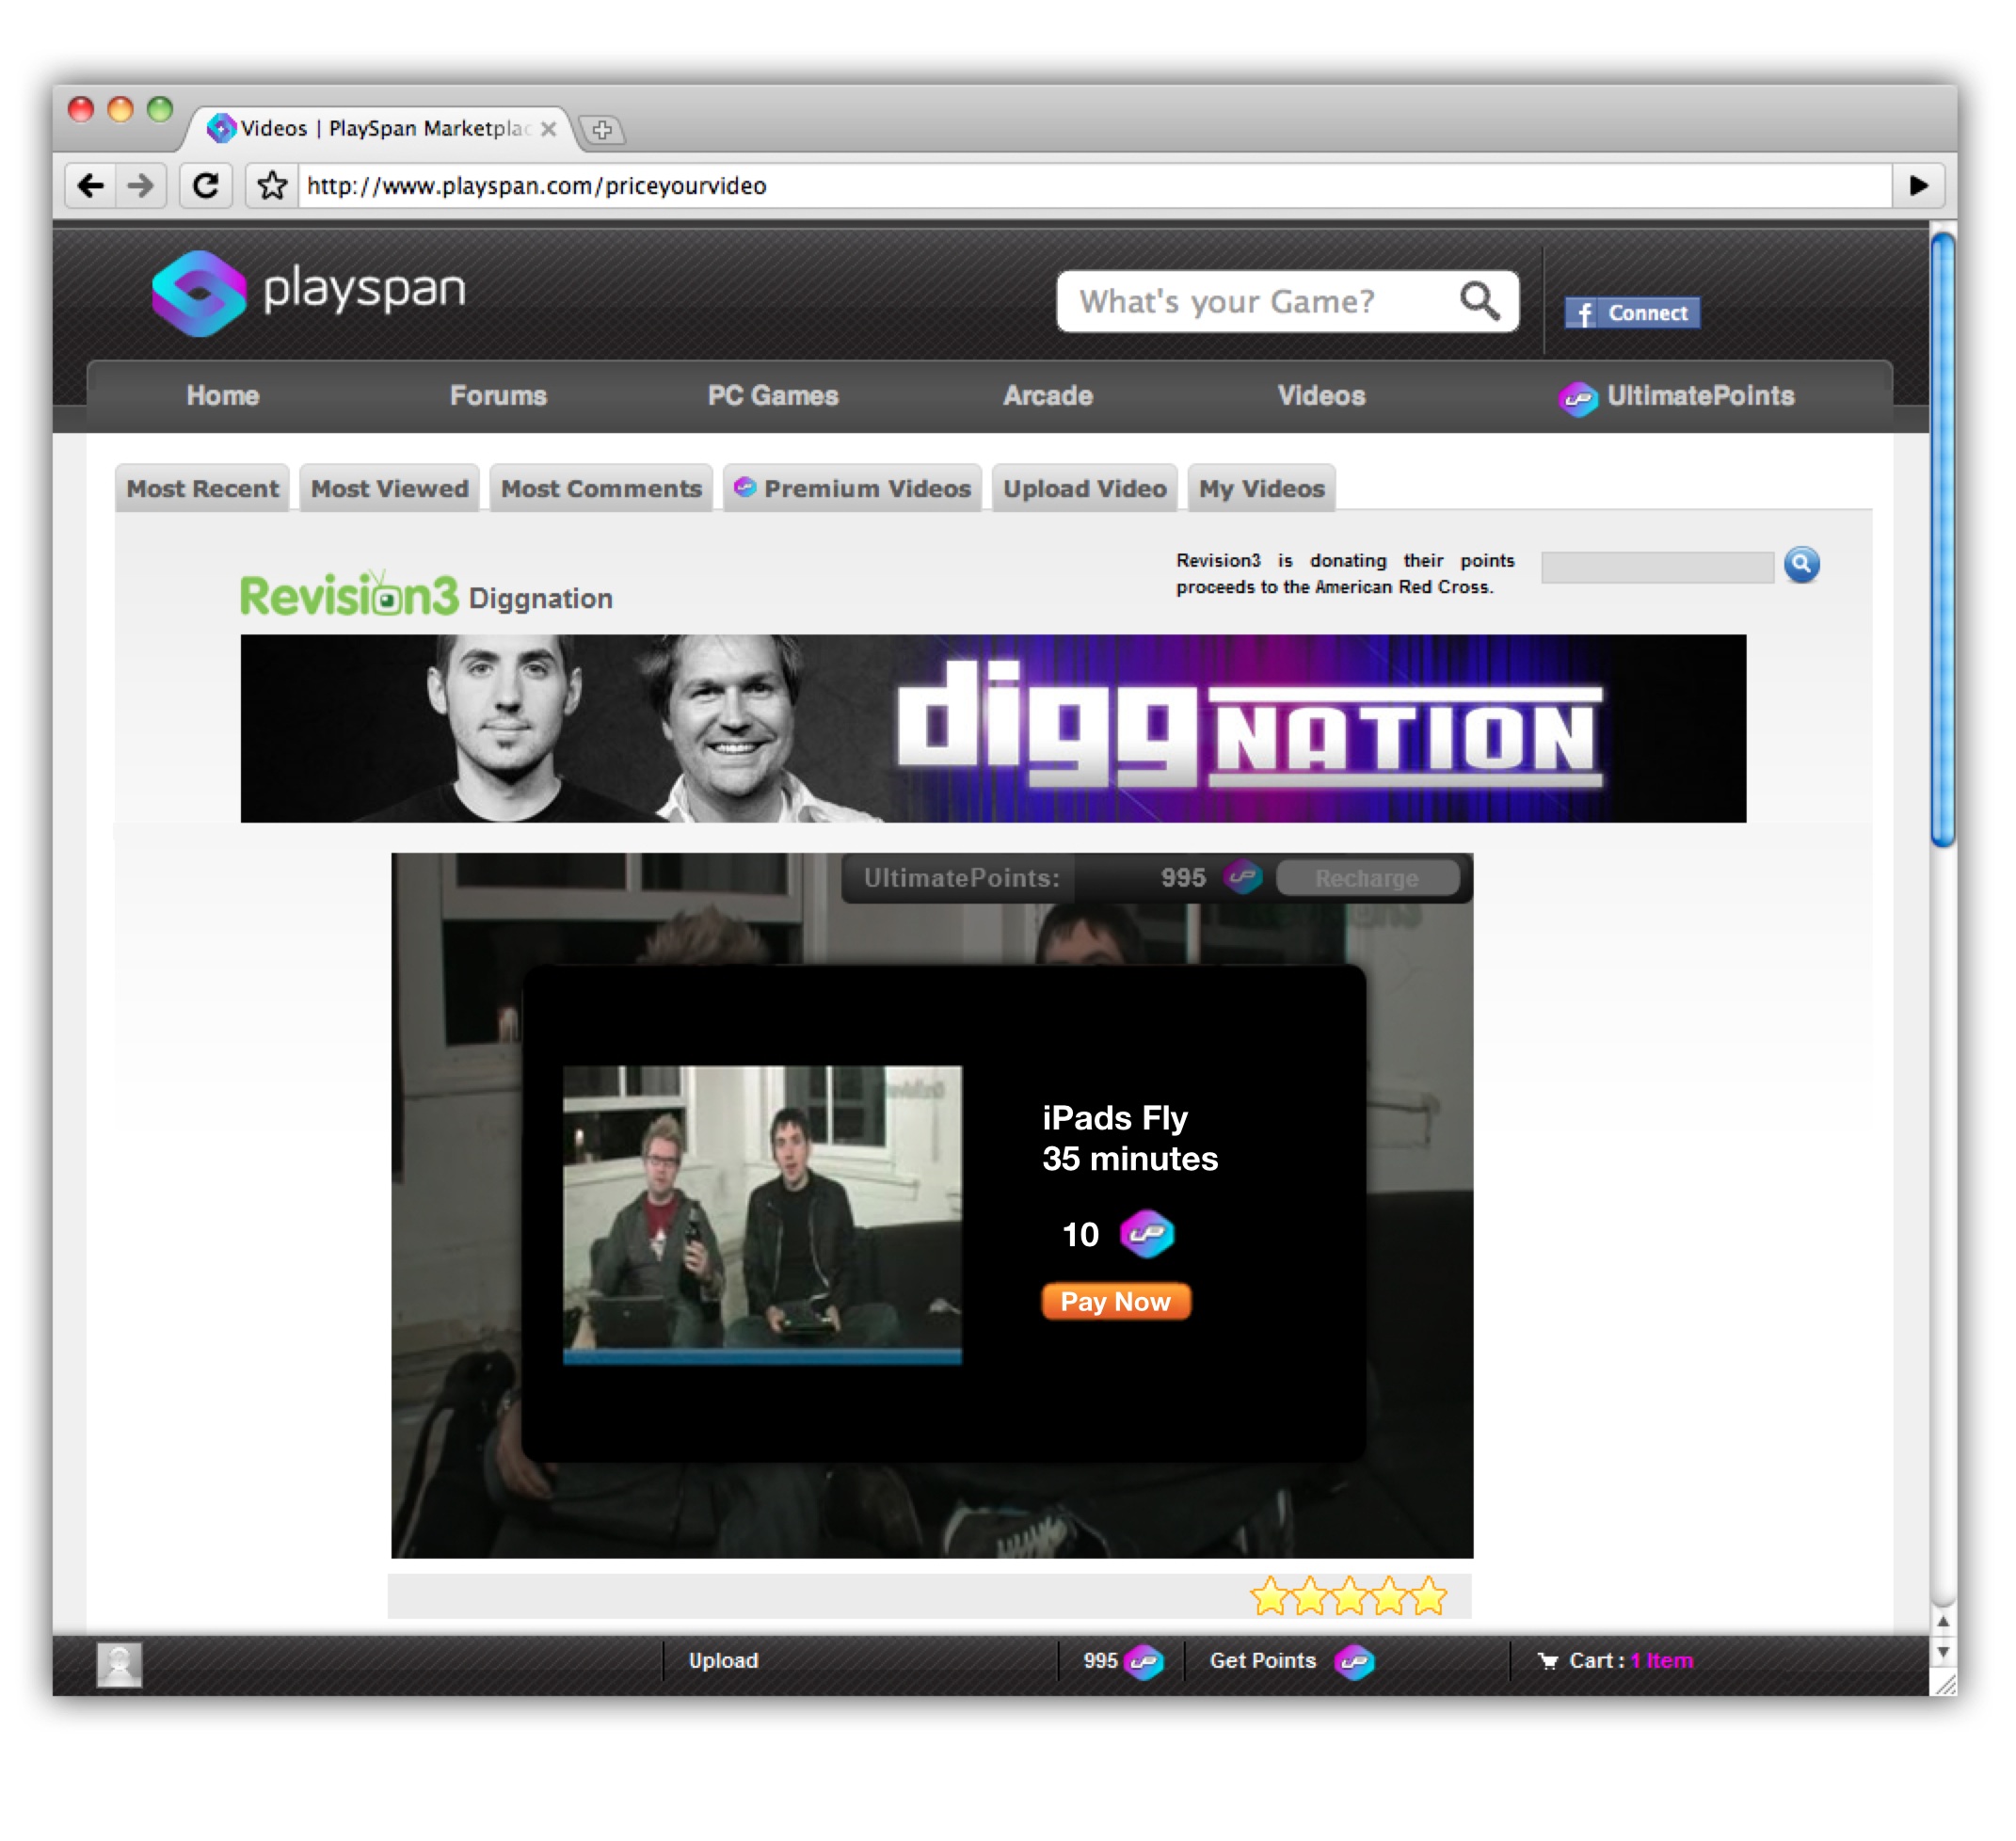Image resolution: width=2016 pixels, height=1841 pixels.
Task: Click the PlaySpan logo
Action: (x=308, y=293)
